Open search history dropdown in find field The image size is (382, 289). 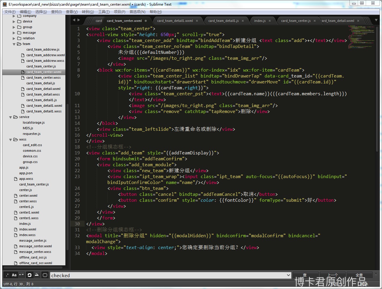pyautogui.click(x=288, y=275)
